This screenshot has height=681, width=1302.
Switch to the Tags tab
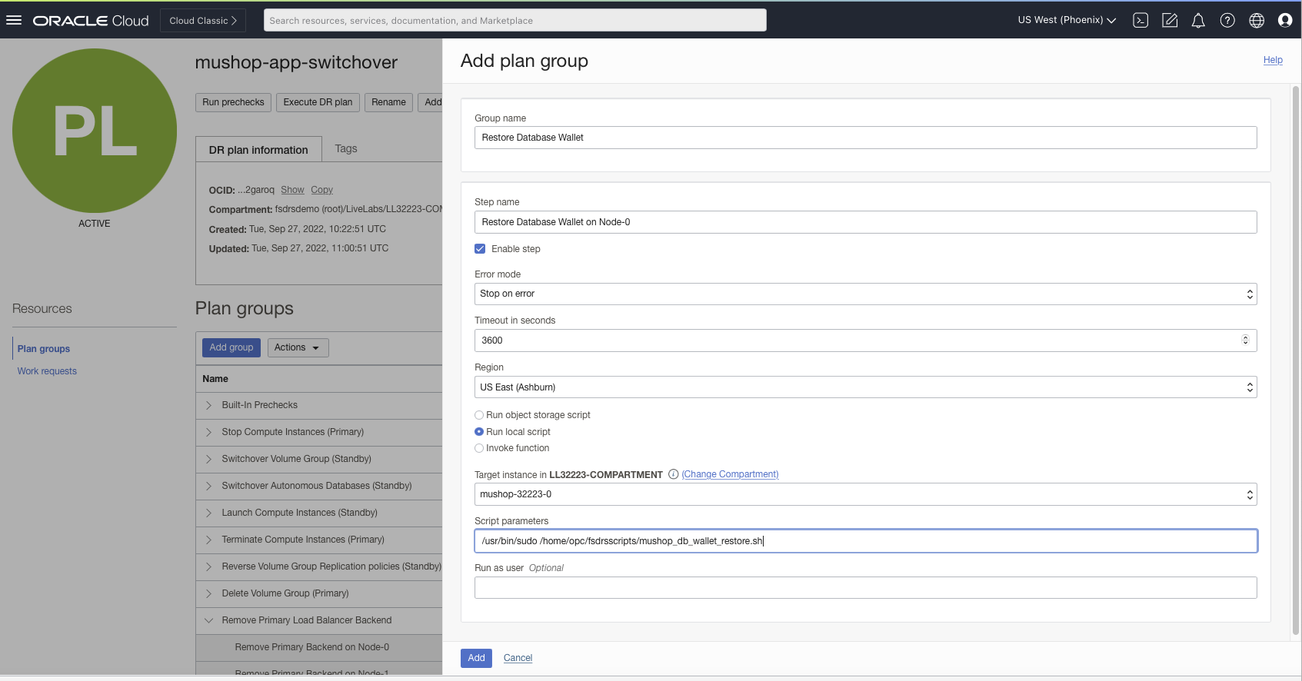[346, 148]
